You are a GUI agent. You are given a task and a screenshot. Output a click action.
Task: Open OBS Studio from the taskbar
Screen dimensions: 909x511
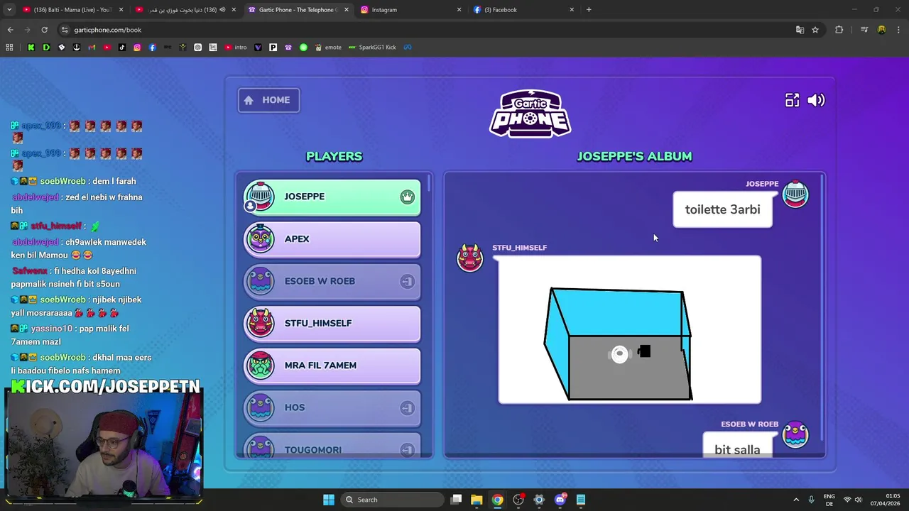pos(518,500)
